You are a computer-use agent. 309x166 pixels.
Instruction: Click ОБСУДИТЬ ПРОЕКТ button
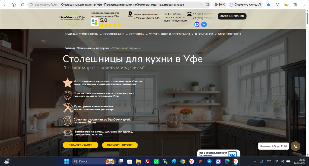click(x=120, y=145)
